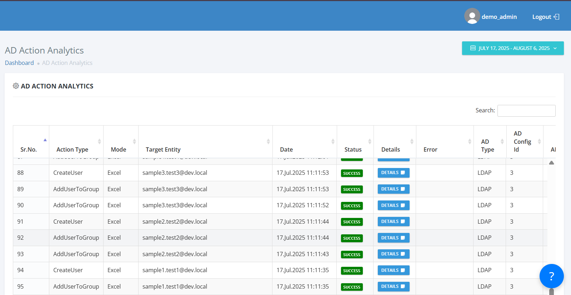Click the SUCCESS badge in row 91
This screenshot has height=295, width=571.
point(352,222)
